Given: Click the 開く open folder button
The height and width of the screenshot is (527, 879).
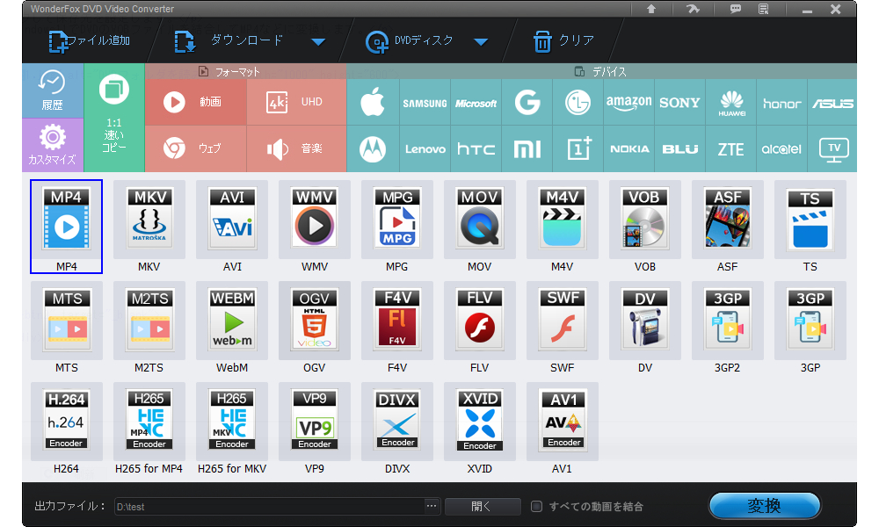Looking at the screenshot, I should (483, 506).
